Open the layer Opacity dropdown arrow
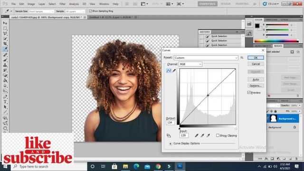Viewport: 304px width, 171px height. pos(300,105)
